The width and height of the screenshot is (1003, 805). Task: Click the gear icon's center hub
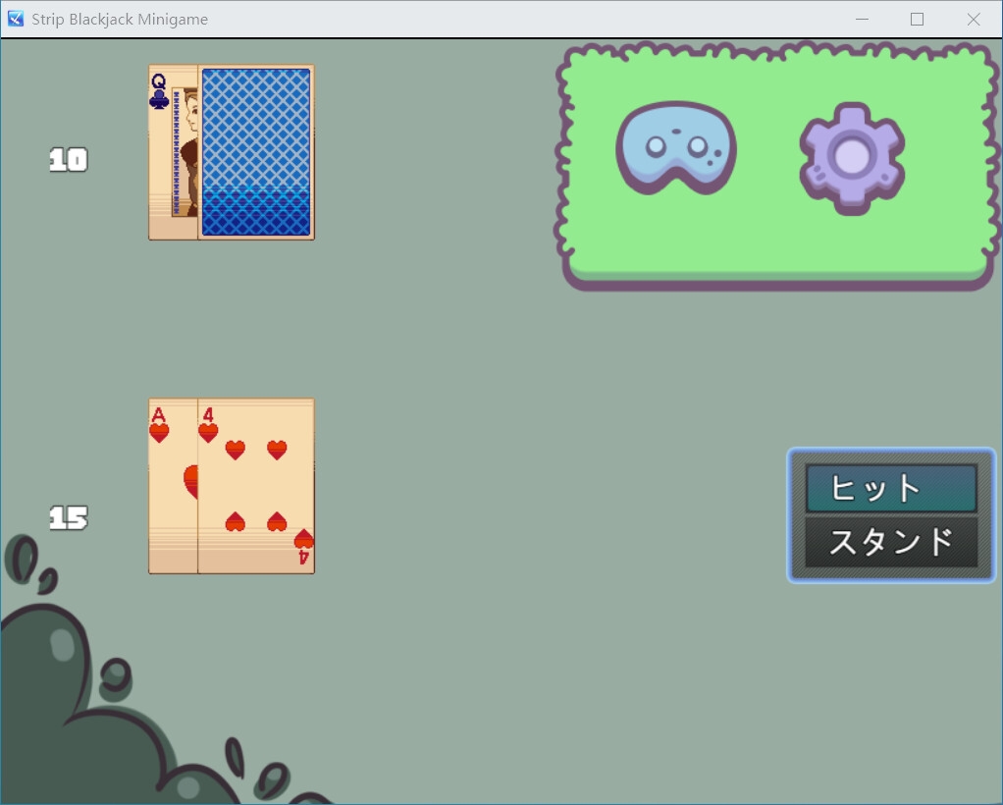pyautogui.click(x=850, y=157)
